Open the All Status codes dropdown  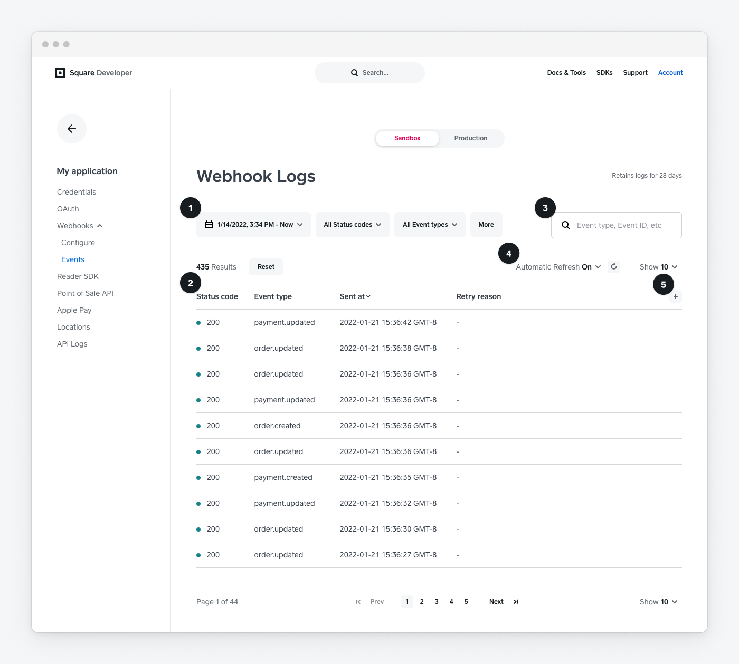point(353,225)
